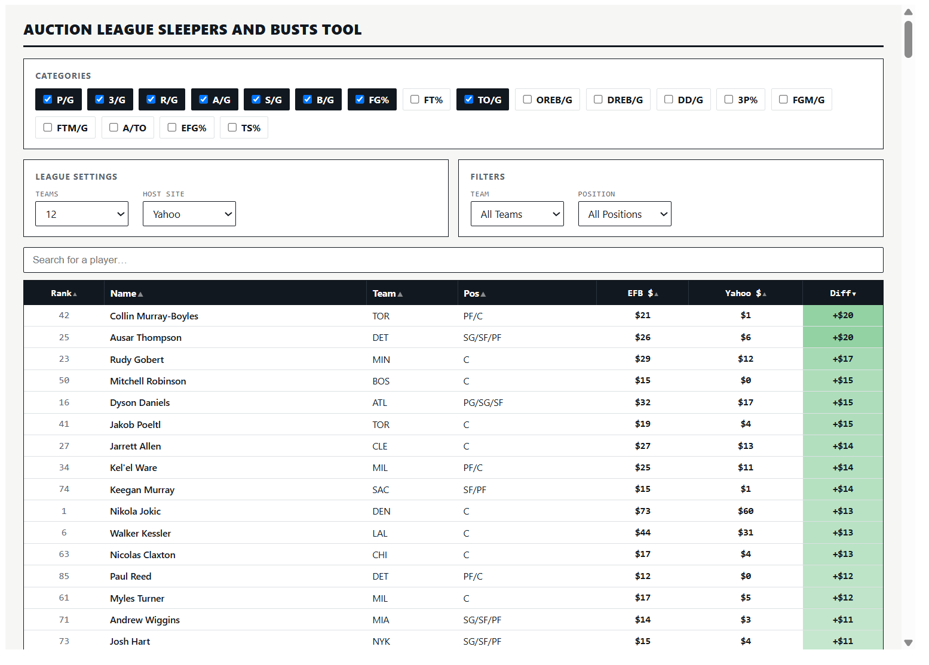Select Mitchell Robinson in the table
This screenshot has width=929, height=665.
[148, 381]
